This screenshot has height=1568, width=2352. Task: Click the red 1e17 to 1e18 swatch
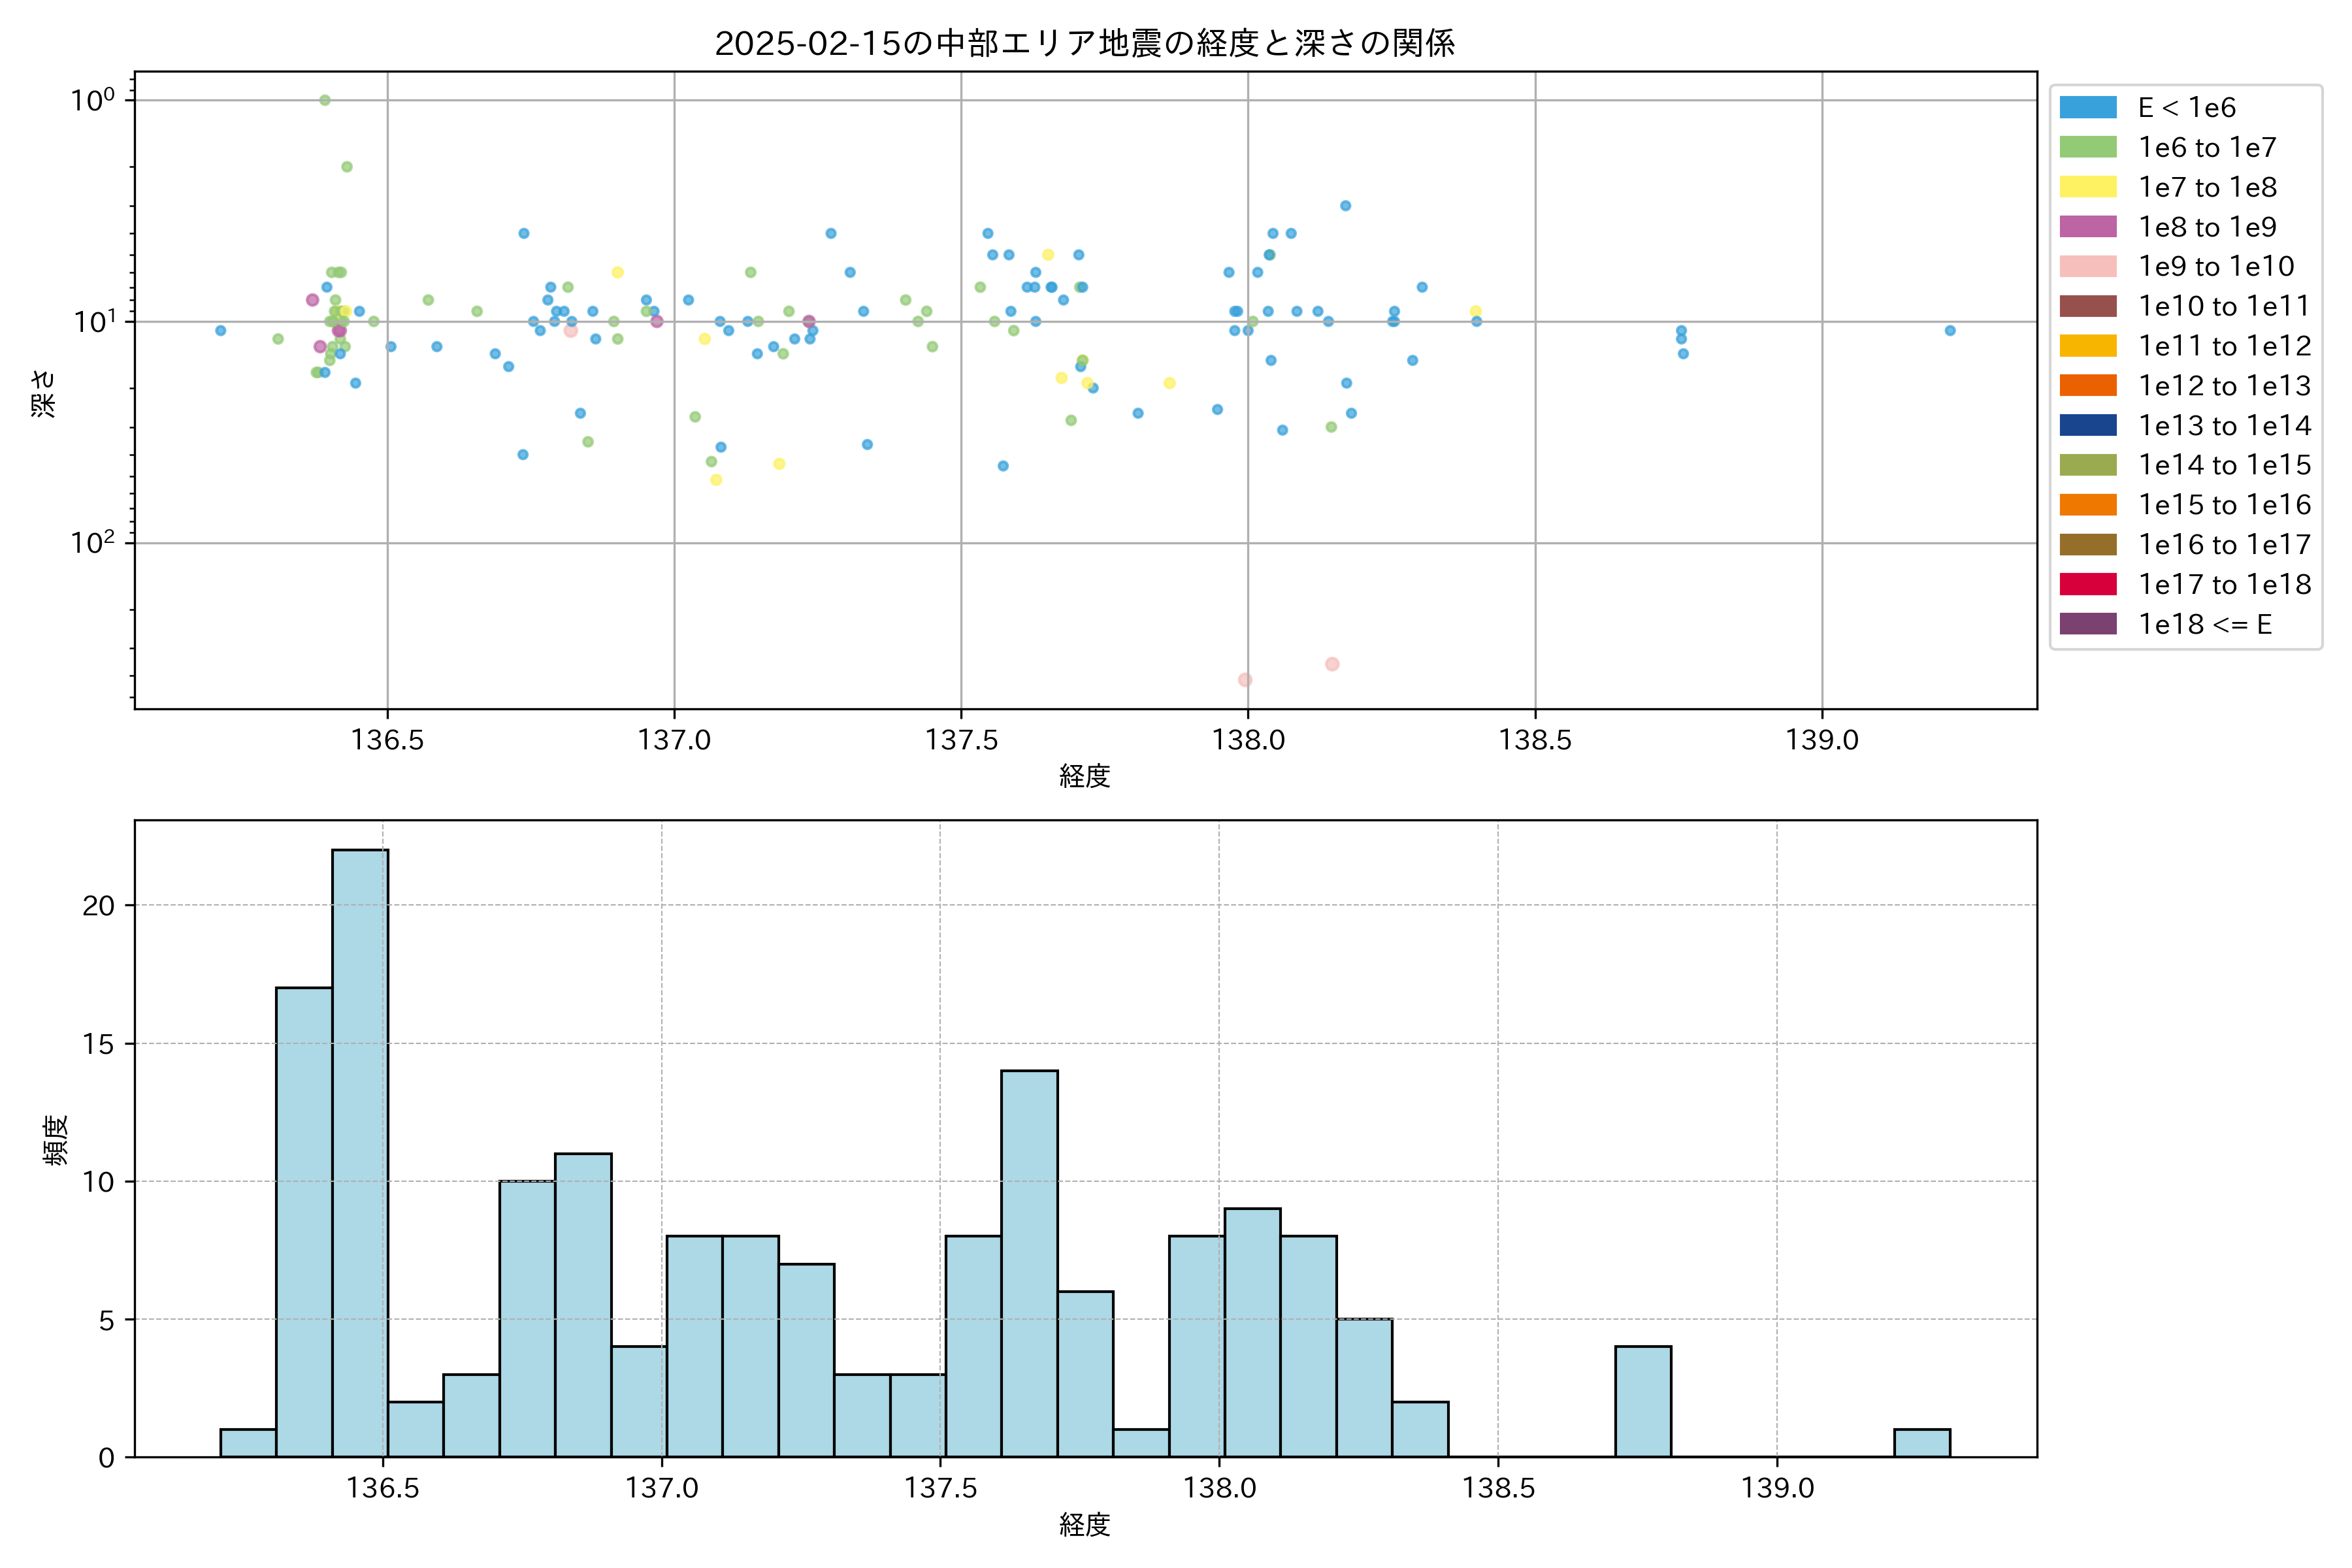pyautogui.click(x=2087, y=584)
